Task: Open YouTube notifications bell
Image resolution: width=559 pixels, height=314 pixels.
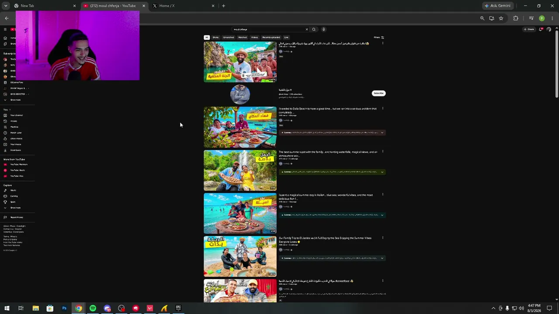Action: tap(541, 29)
